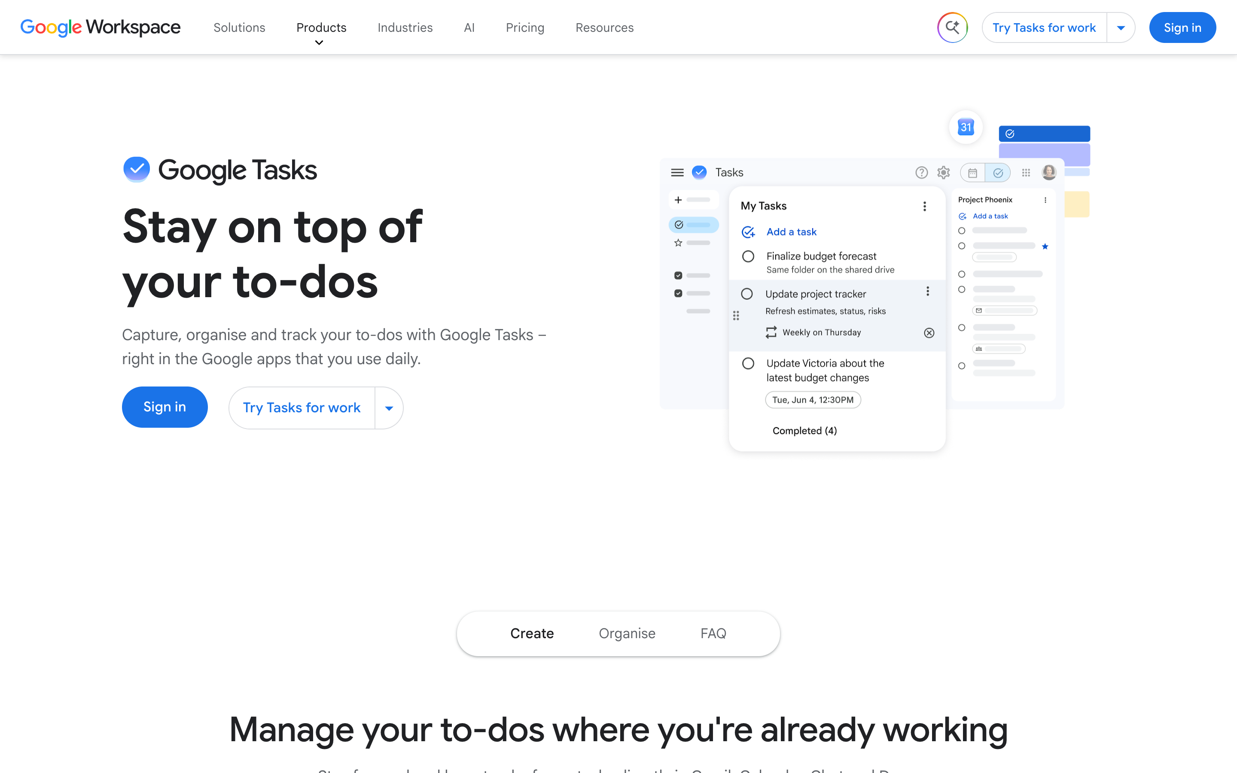Open the Industries menu
1237x773 pixels.
coord(405,27)
